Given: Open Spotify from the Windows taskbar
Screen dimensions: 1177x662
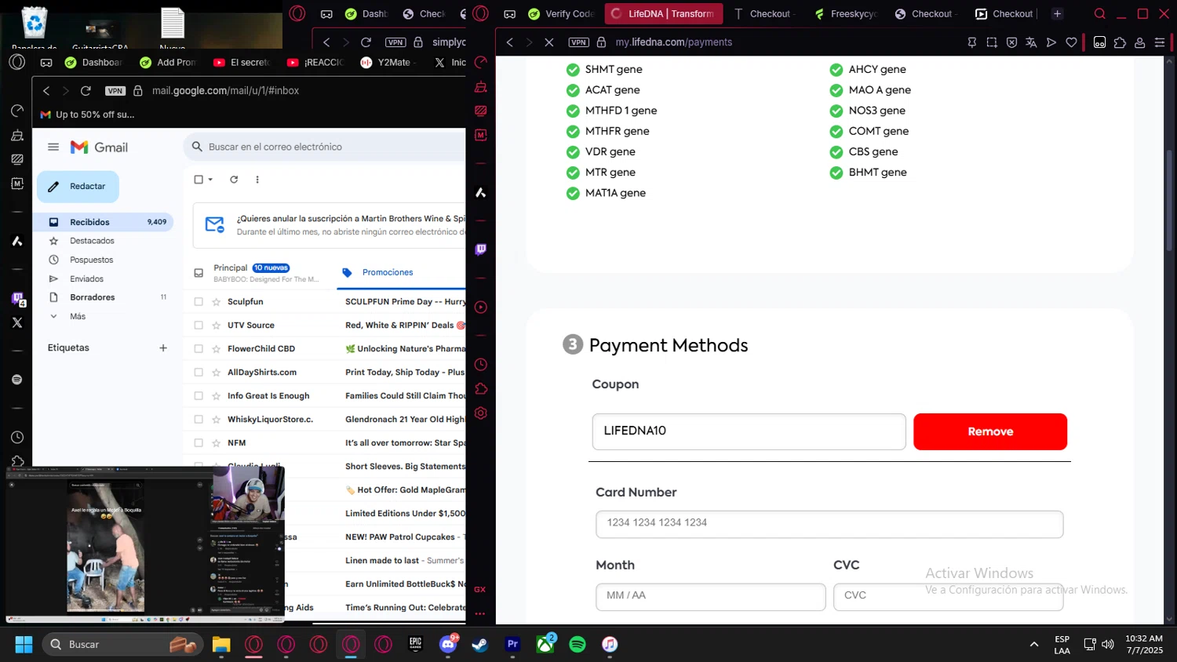Looking at the screenshot, I should 578,644.
